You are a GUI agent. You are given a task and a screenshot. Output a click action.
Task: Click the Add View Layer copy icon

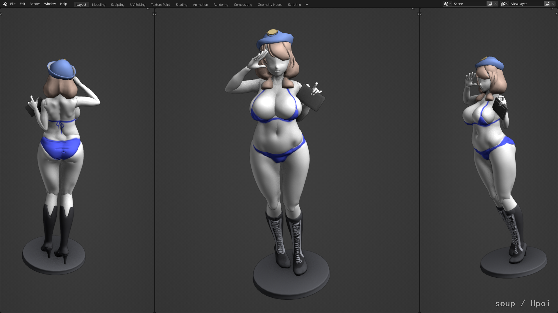click(547, 4)
